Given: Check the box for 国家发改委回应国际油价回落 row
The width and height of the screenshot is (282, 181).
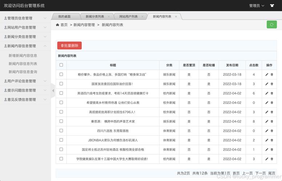Looking at the screenshot, I should (61, 84).
